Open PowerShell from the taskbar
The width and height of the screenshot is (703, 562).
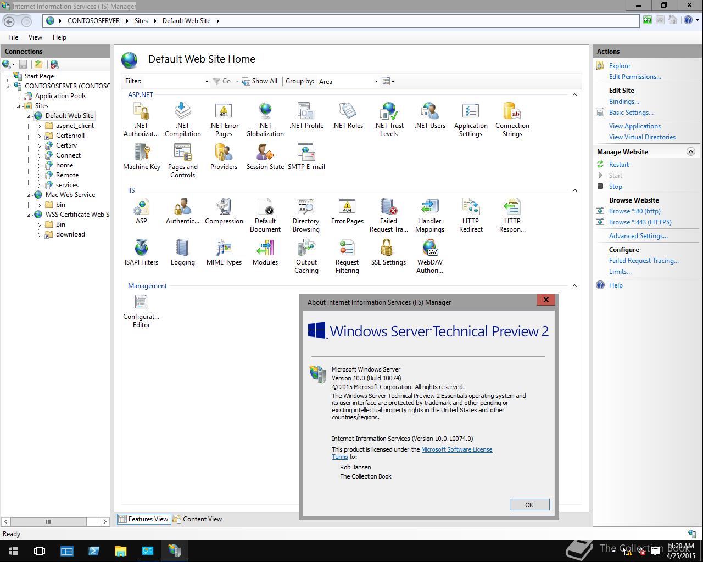(93, 550)
